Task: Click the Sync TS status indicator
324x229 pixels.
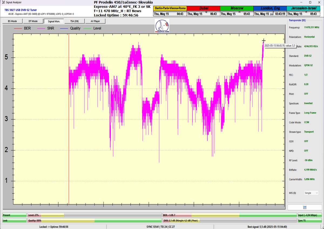Action: tap(309, 220)
